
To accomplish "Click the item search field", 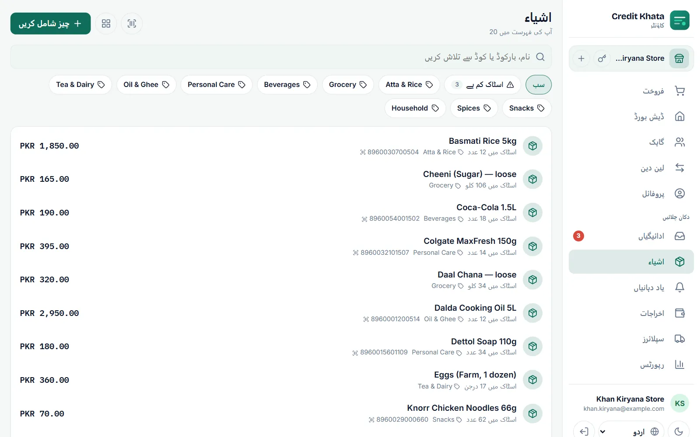I will coord(281,57).
